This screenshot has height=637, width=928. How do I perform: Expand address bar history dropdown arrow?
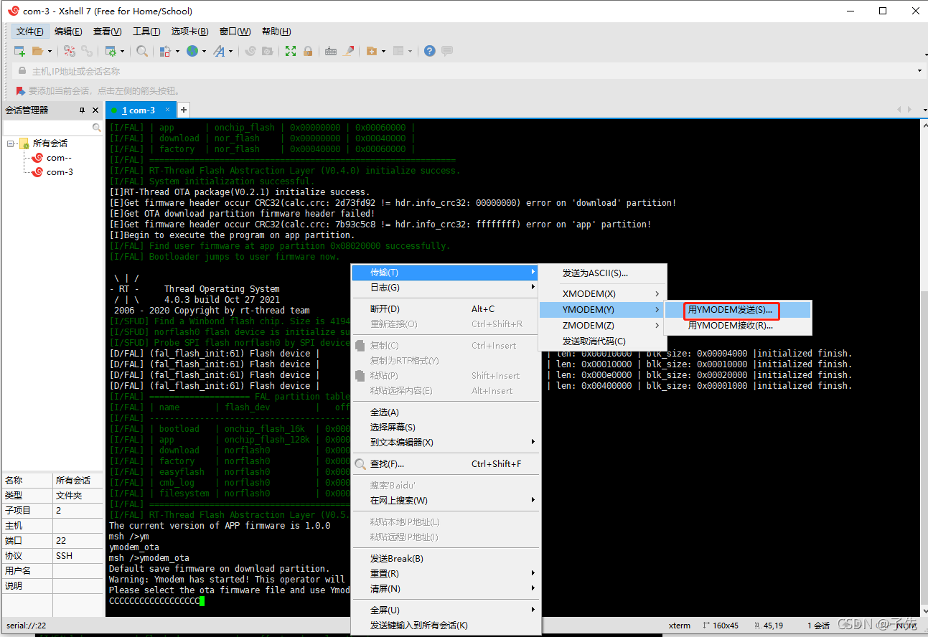pos(919,71)
